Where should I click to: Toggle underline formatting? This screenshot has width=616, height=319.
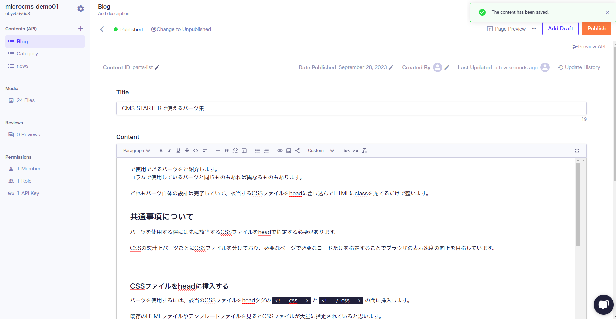[x=178, y=151]
